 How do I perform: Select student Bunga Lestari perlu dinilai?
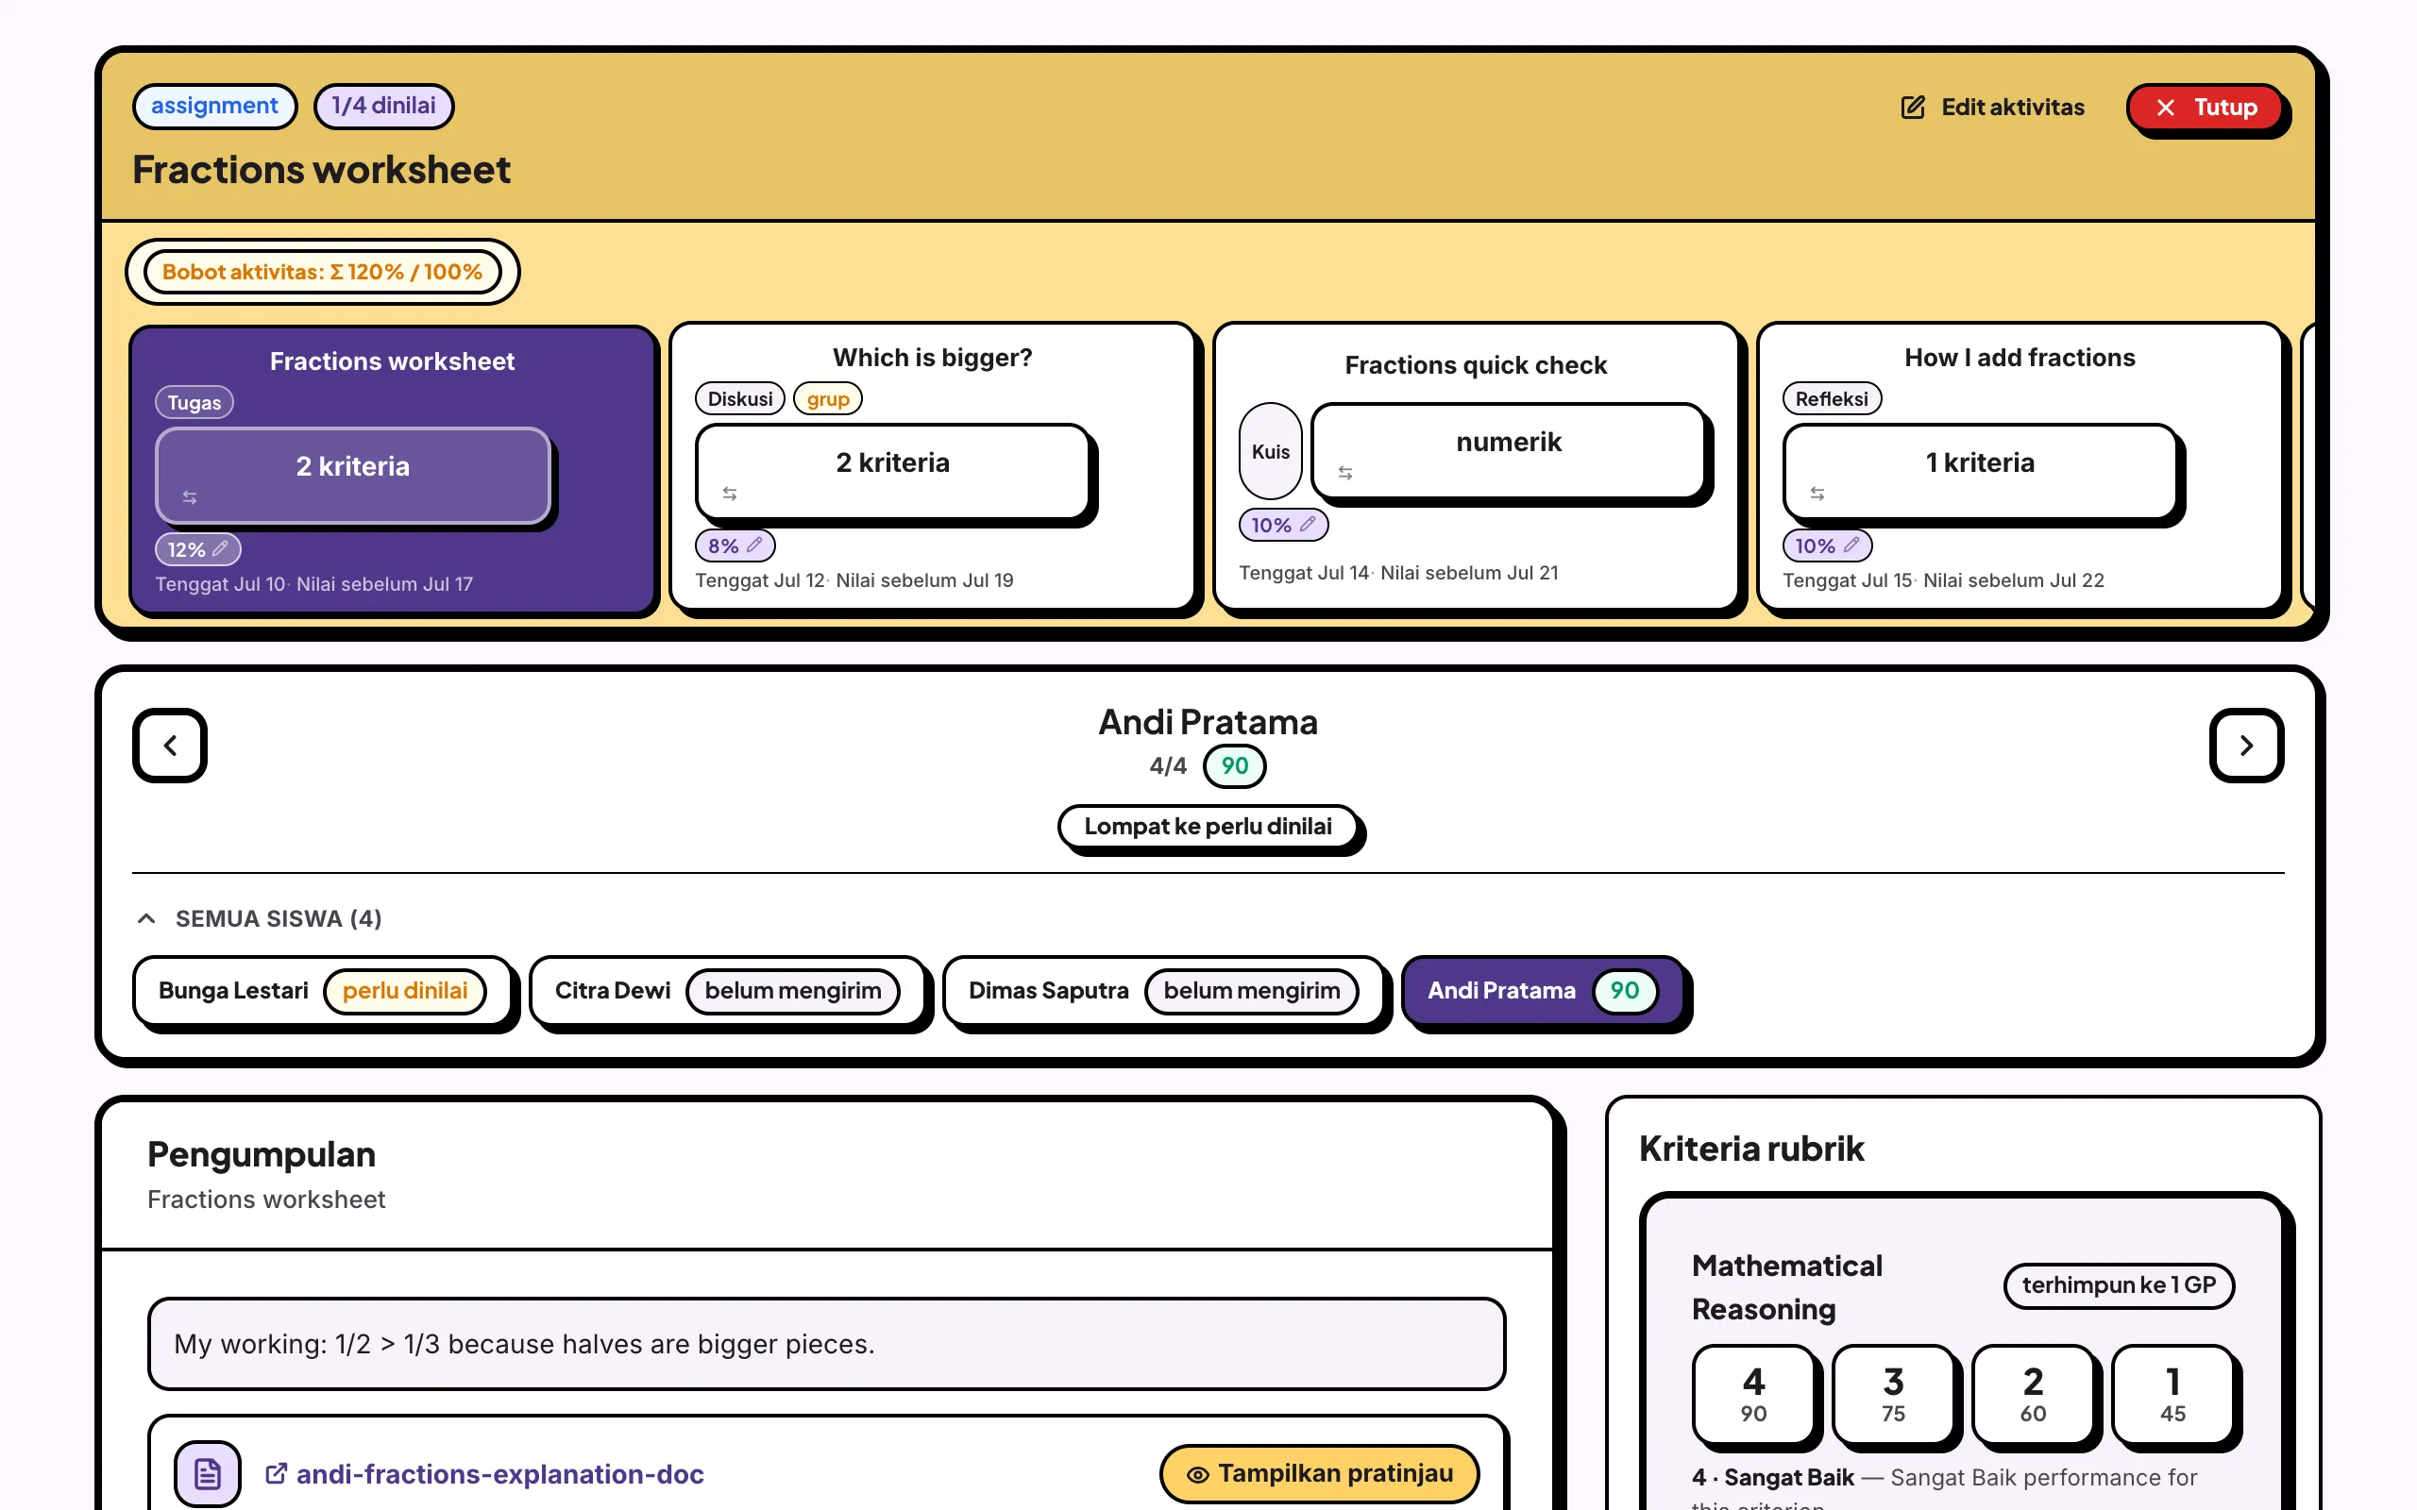point(322,991)
